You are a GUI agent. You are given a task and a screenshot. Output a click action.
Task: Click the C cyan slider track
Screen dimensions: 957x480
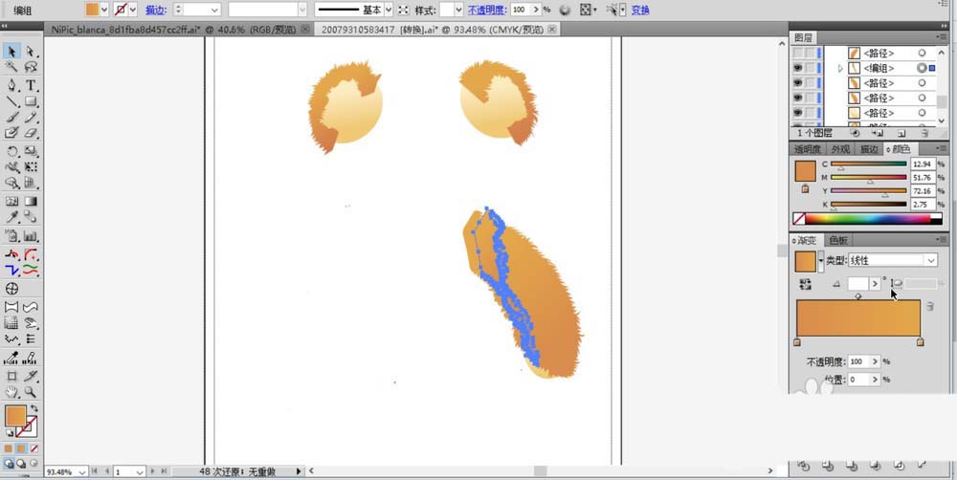pos(869,164)
